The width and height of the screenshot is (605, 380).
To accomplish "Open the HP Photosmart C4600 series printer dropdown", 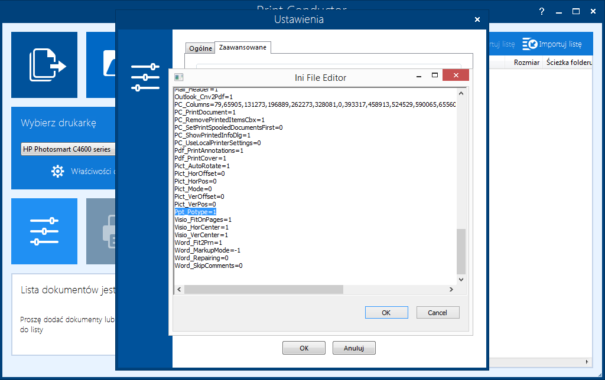I will [x=69, y=149].
